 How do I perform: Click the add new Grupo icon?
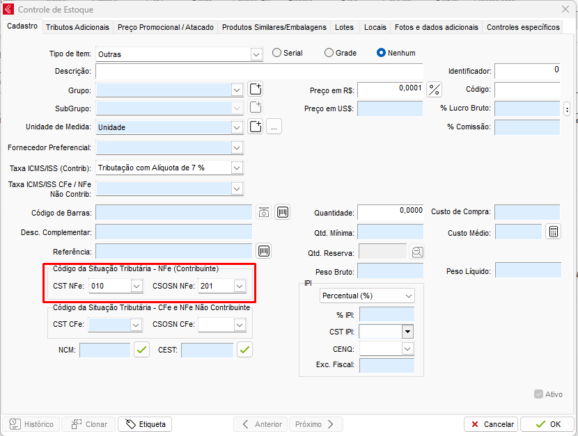(256, 89)
